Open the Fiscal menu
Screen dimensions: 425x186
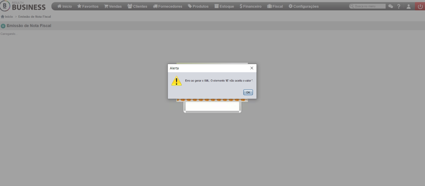pyautogui.click(x=275, y=6)
